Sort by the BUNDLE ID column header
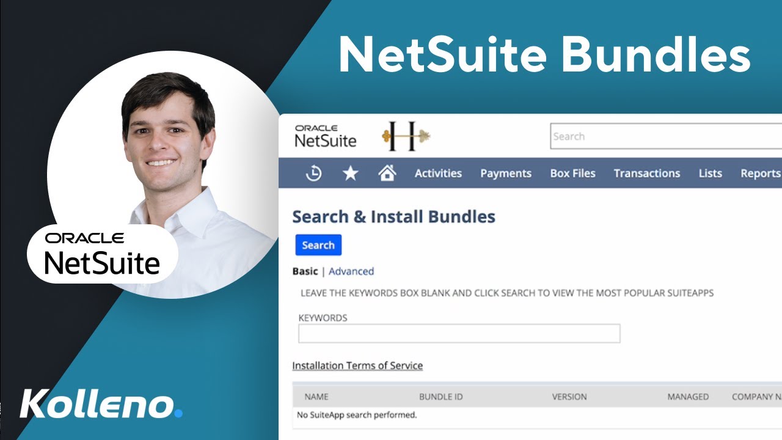 [440, 397]
